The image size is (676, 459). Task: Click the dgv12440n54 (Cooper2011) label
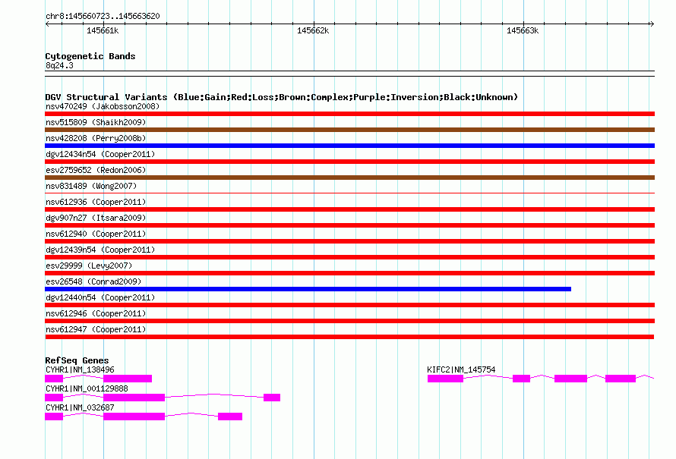pos(100,297)
